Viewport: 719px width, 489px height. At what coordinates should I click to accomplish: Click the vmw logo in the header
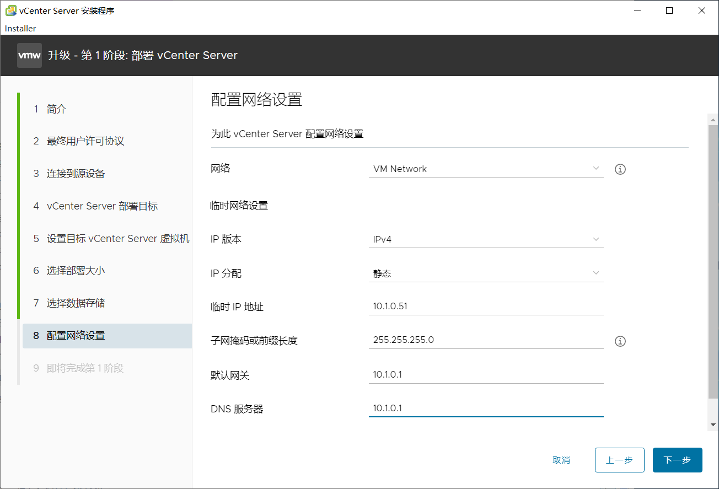[x=29, y=55]
